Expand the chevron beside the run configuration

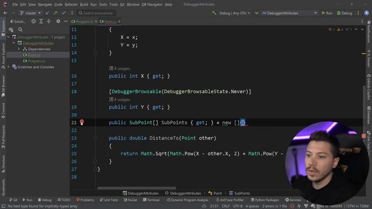[256, 13]
